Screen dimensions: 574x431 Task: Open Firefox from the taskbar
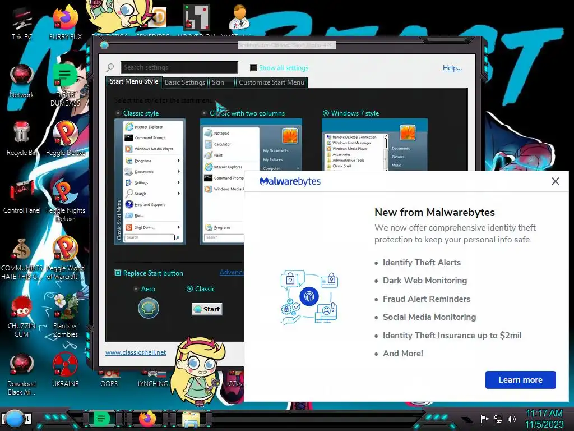(x=147, y=418)
